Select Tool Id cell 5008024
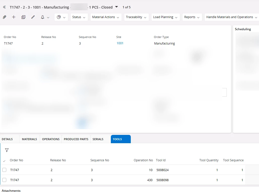The width and height of the screenshot is (259, 192). tap(163, 170)
